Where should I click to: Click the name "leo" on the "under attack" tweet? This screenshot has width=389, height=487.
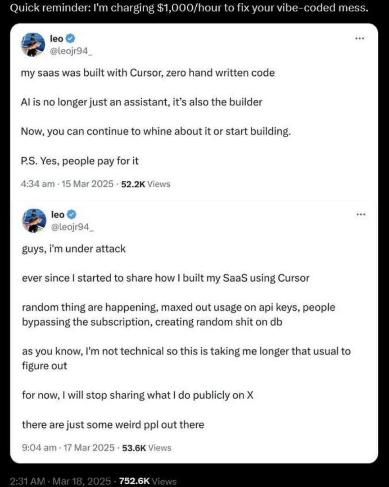(57, 215)
